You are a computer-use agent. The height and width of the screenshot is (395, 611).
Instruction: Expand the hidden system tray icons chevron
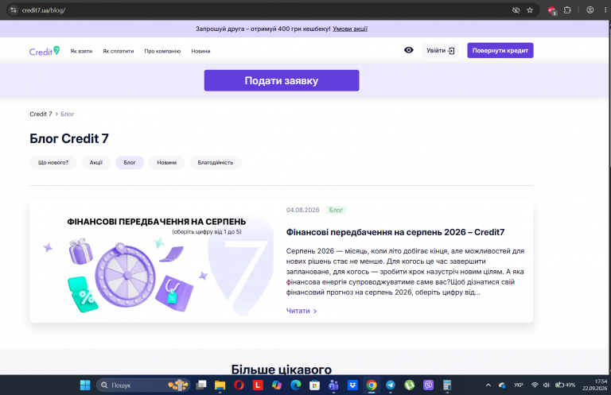click(488, 385)
